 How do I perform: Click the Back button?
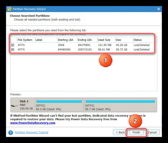[x=120, y=132]
